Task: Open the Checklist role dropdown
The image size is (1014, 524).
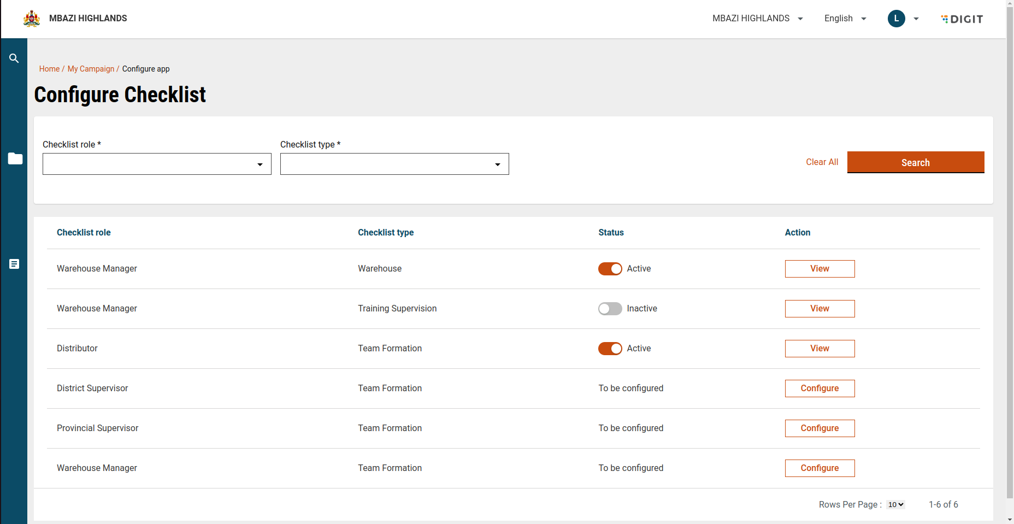Action: 157,164
